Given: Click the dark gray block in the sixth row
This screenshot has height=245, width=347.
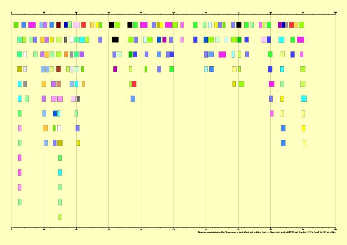Looking at the screenshot, I should point(78,99).
